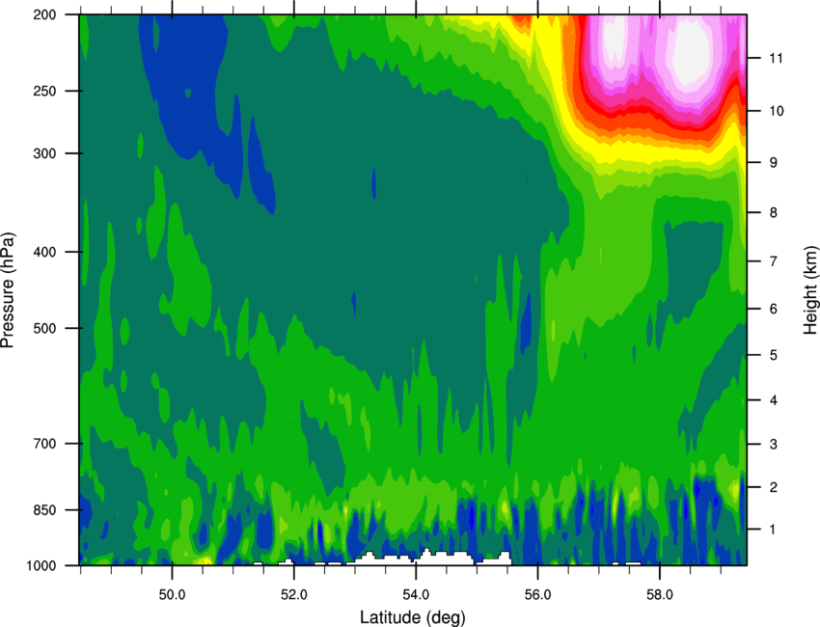This screenshot has height=627, width=820.
Task: Click the 10 km height label
Action: (x=776, y=111)
